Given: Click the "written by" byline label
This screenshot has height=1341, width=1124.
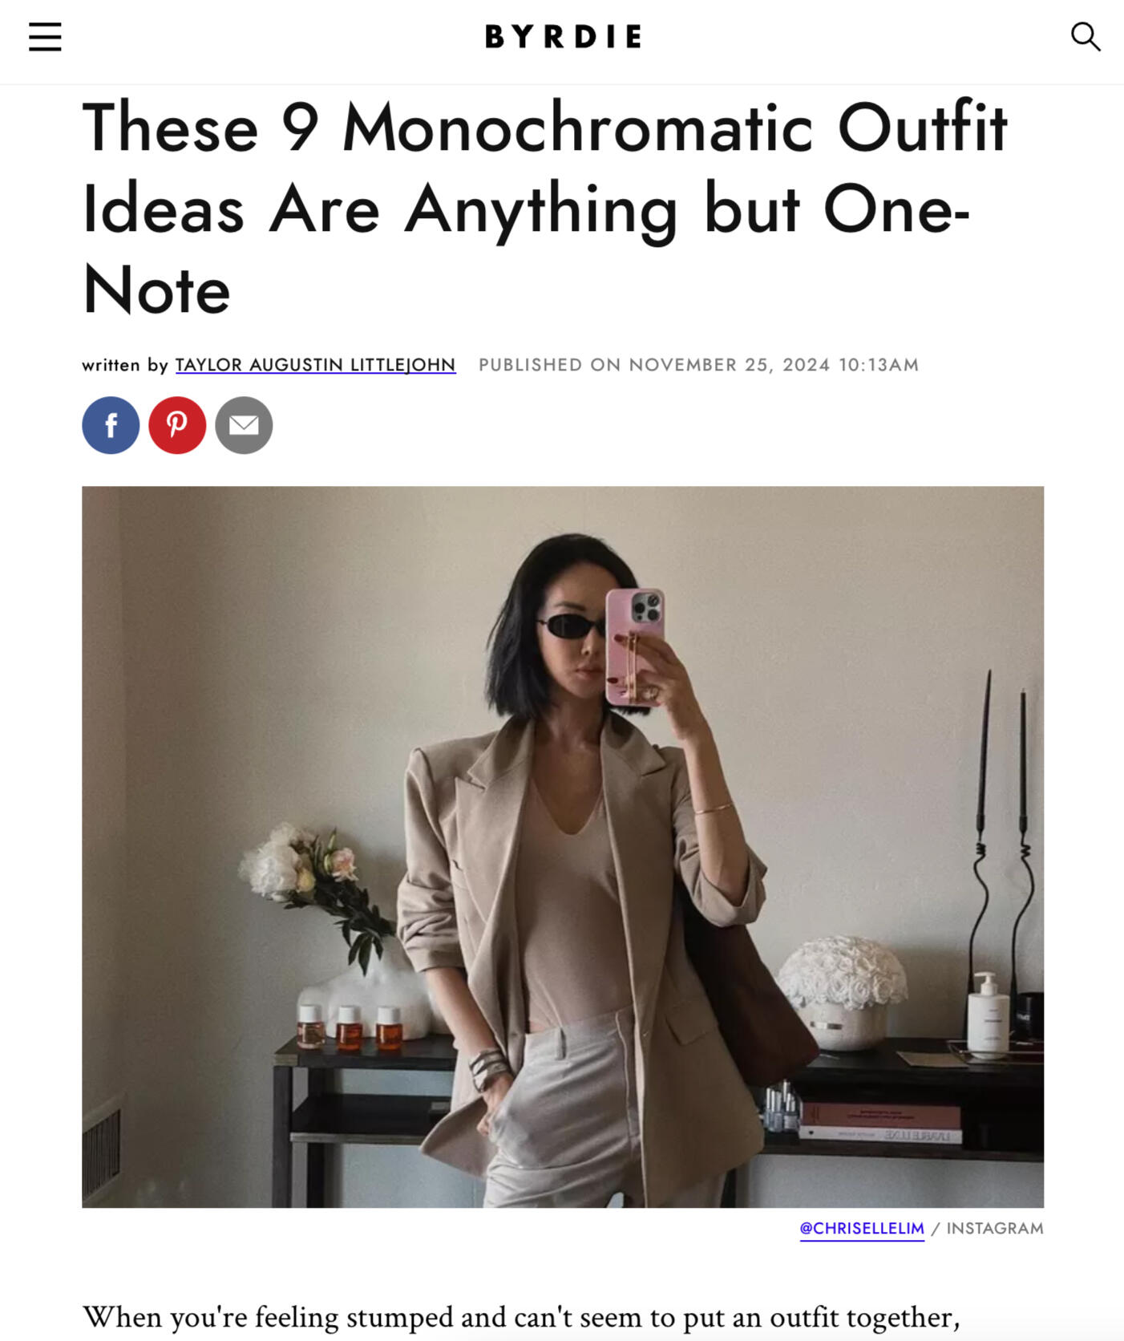Looking at the screenshot, I should tap(125, 365).
